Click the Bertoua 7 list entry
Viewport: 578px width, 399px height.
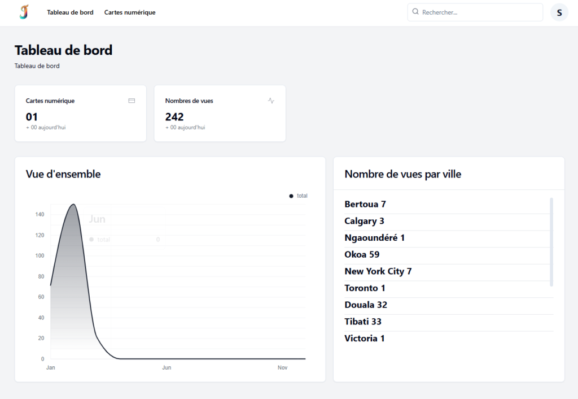click(x=365, y=204)
